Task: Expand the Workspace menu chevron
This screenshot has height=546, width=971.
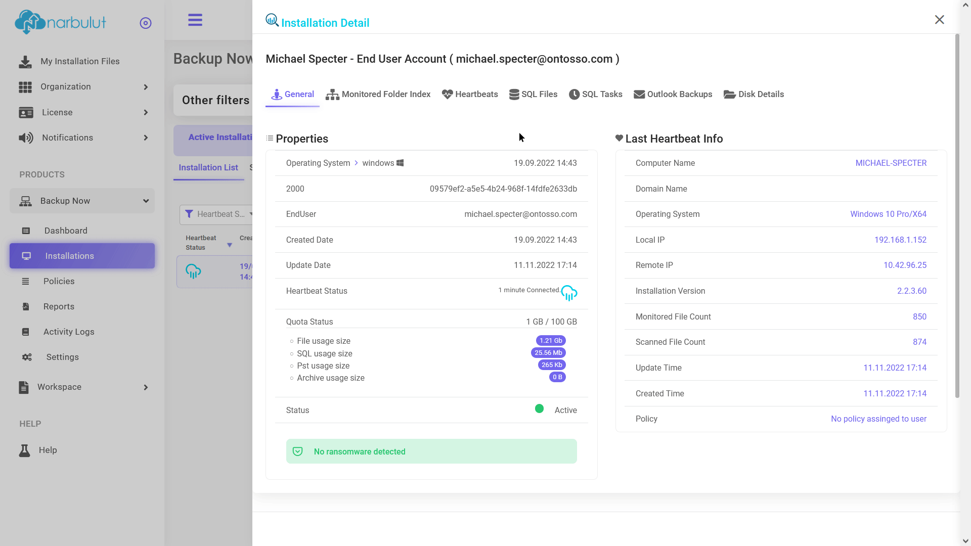Action: pyautogui.click(x=146, y=387)
